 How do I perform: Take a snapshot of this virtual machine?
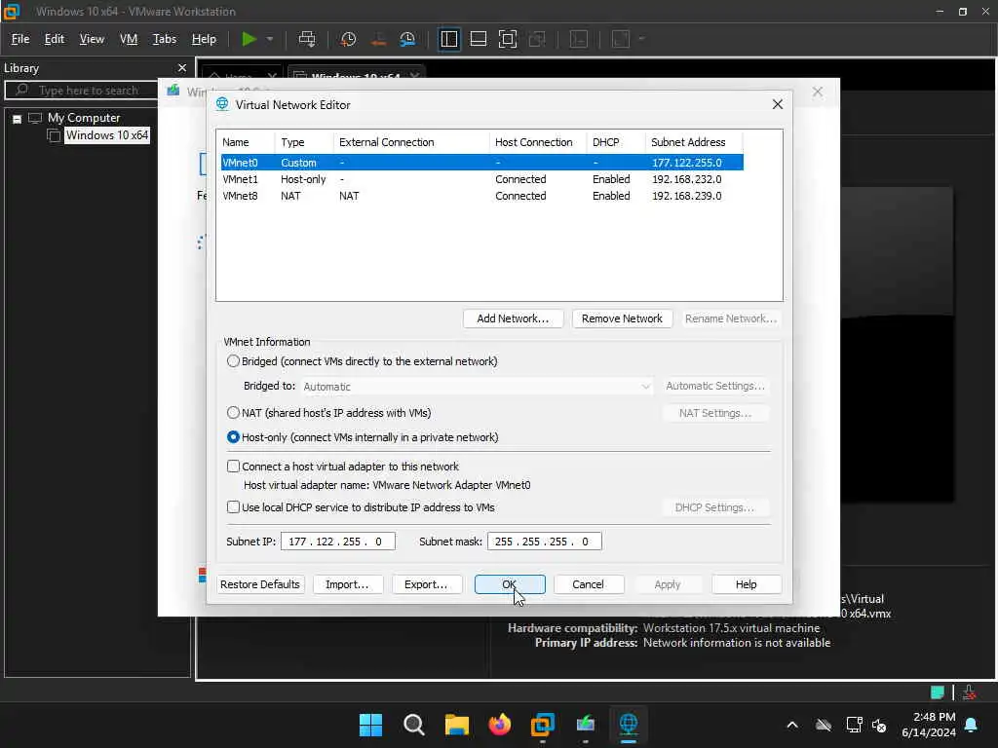point(348,39)
